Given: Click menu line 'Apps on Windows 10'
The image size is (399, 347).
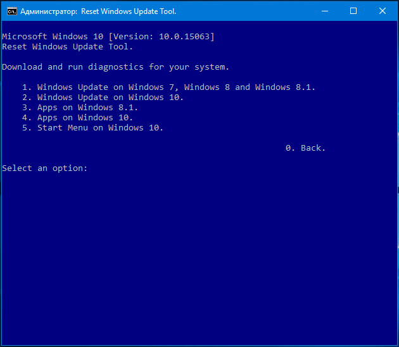Looking at the screenshot, I should coord(77,118).
